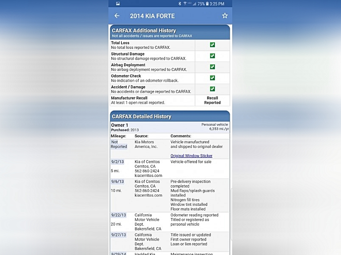Tap the CARFAX Detailed History header
This screenshot has height=255, width=341.
tap(170, 116)
